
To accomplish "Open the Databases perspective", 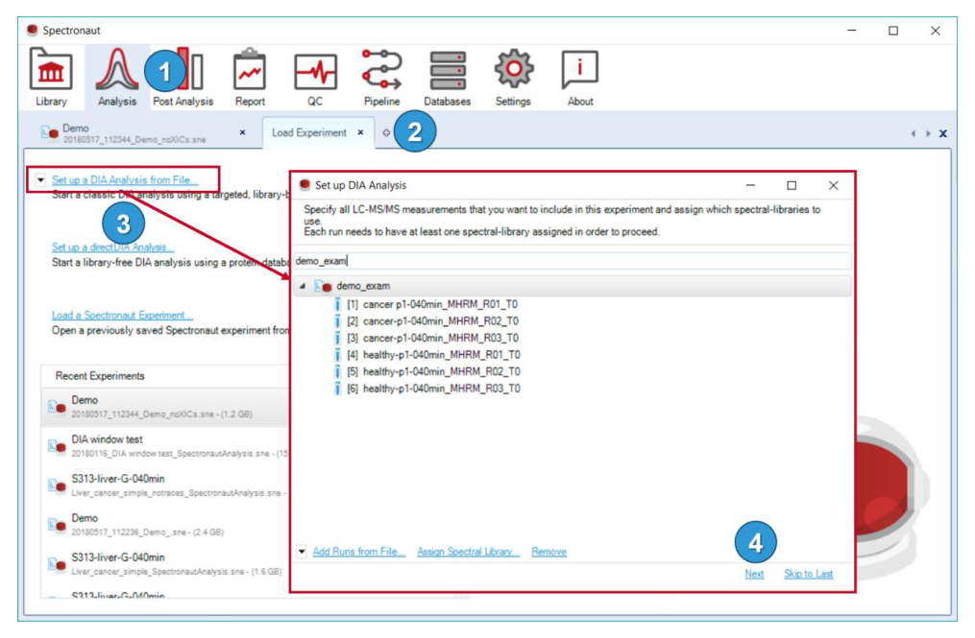I will [x=447, y=77].
